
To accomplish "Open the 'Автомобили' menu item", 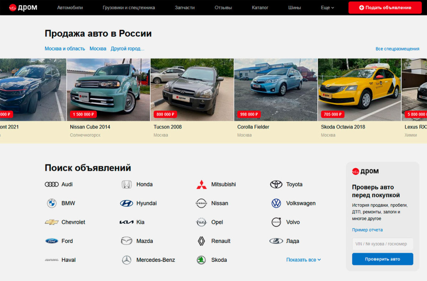I will [x=70, y=8].
